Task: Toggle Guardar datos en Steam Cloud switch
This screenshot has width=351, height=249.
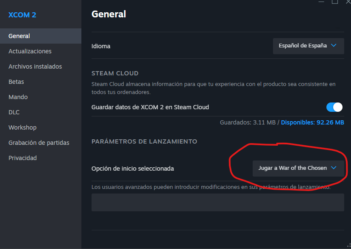Action: tap(334, 107)
